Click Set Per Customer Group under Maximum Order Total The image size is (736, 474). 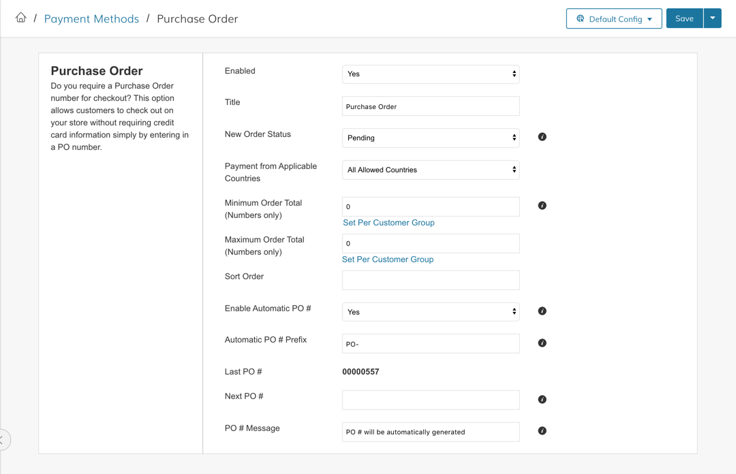[388, 259]
